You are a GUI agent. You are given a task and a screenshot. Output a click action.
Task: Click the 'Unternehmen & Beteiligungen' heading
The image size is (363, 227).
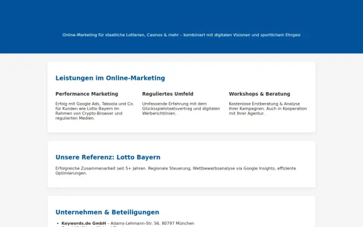click(107, 212)
